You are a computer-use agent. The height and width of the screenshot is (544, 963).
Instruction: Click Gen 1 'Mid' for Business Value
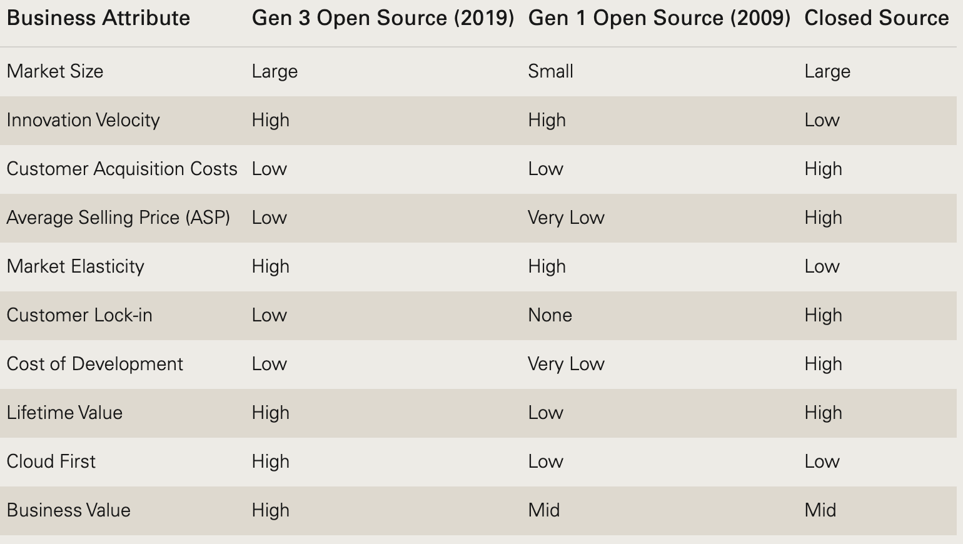tap(543, 510)
